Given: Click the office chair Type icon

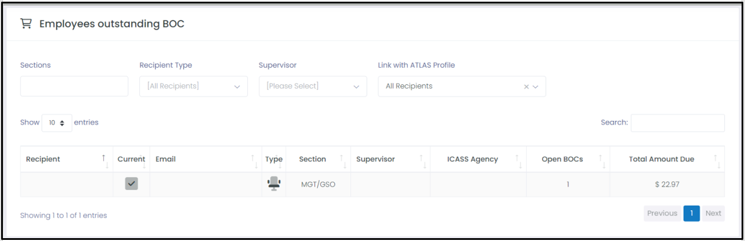Looking at the screenshot, I should point(274,183).
